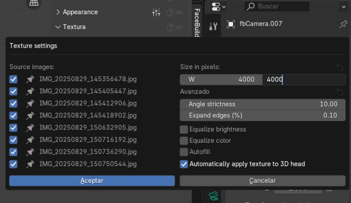The height and width of the screenshot is (203, 351).
Task: Uncheck IMG_20250829_145405447.jpg source image
Action: coord(13,91)
